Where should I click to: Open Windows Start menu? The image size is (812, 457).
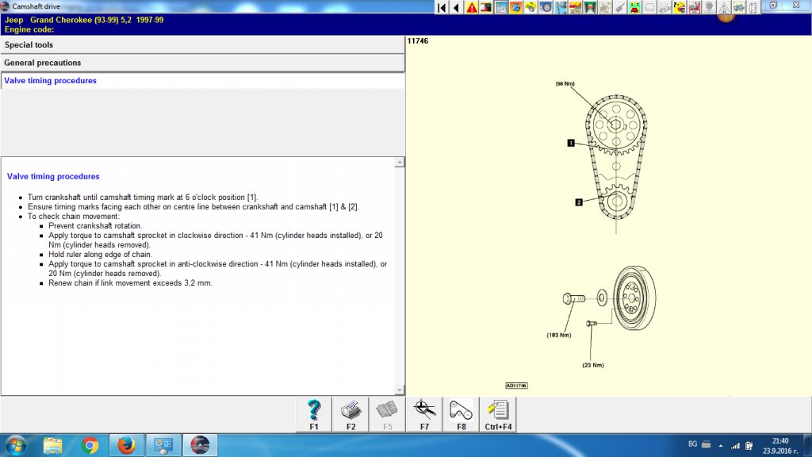click(15, 445)
